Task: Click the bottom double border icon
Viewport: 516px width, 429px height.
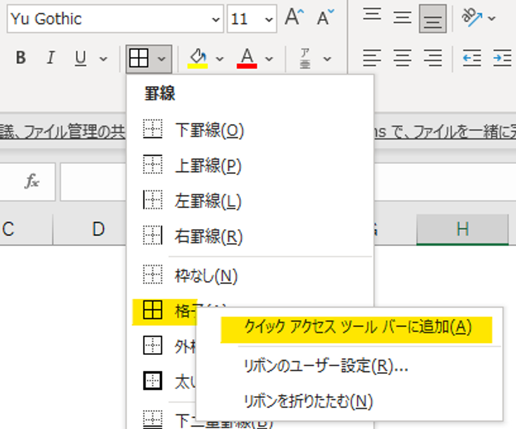Action: point(152,419)
